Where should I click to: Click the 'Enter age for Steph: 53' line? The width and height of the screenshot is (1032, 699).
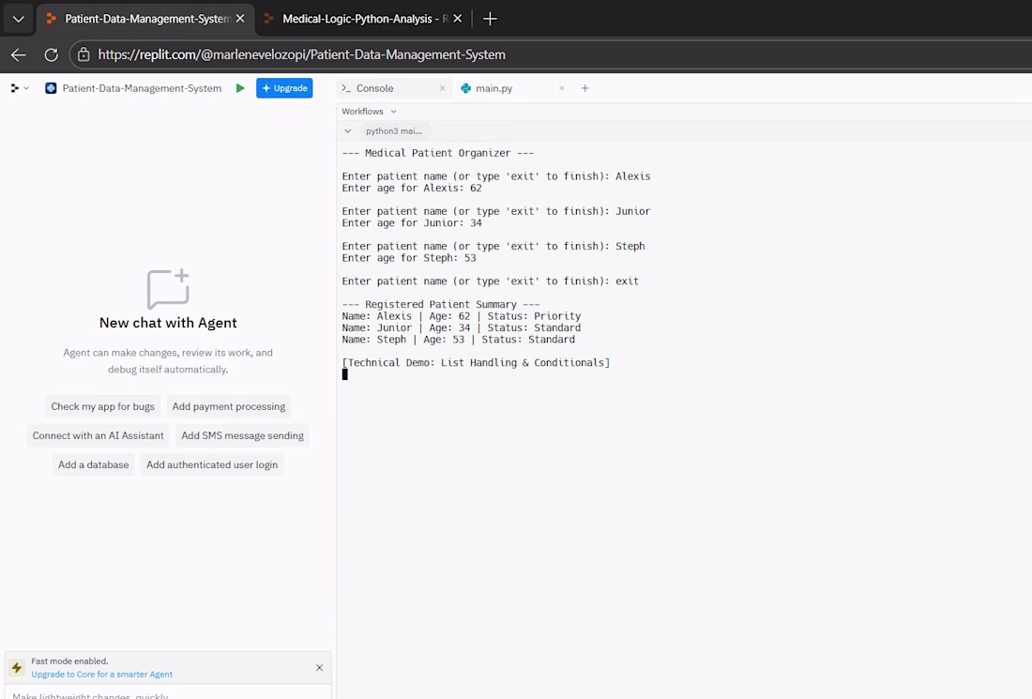(x=409, y=258)
